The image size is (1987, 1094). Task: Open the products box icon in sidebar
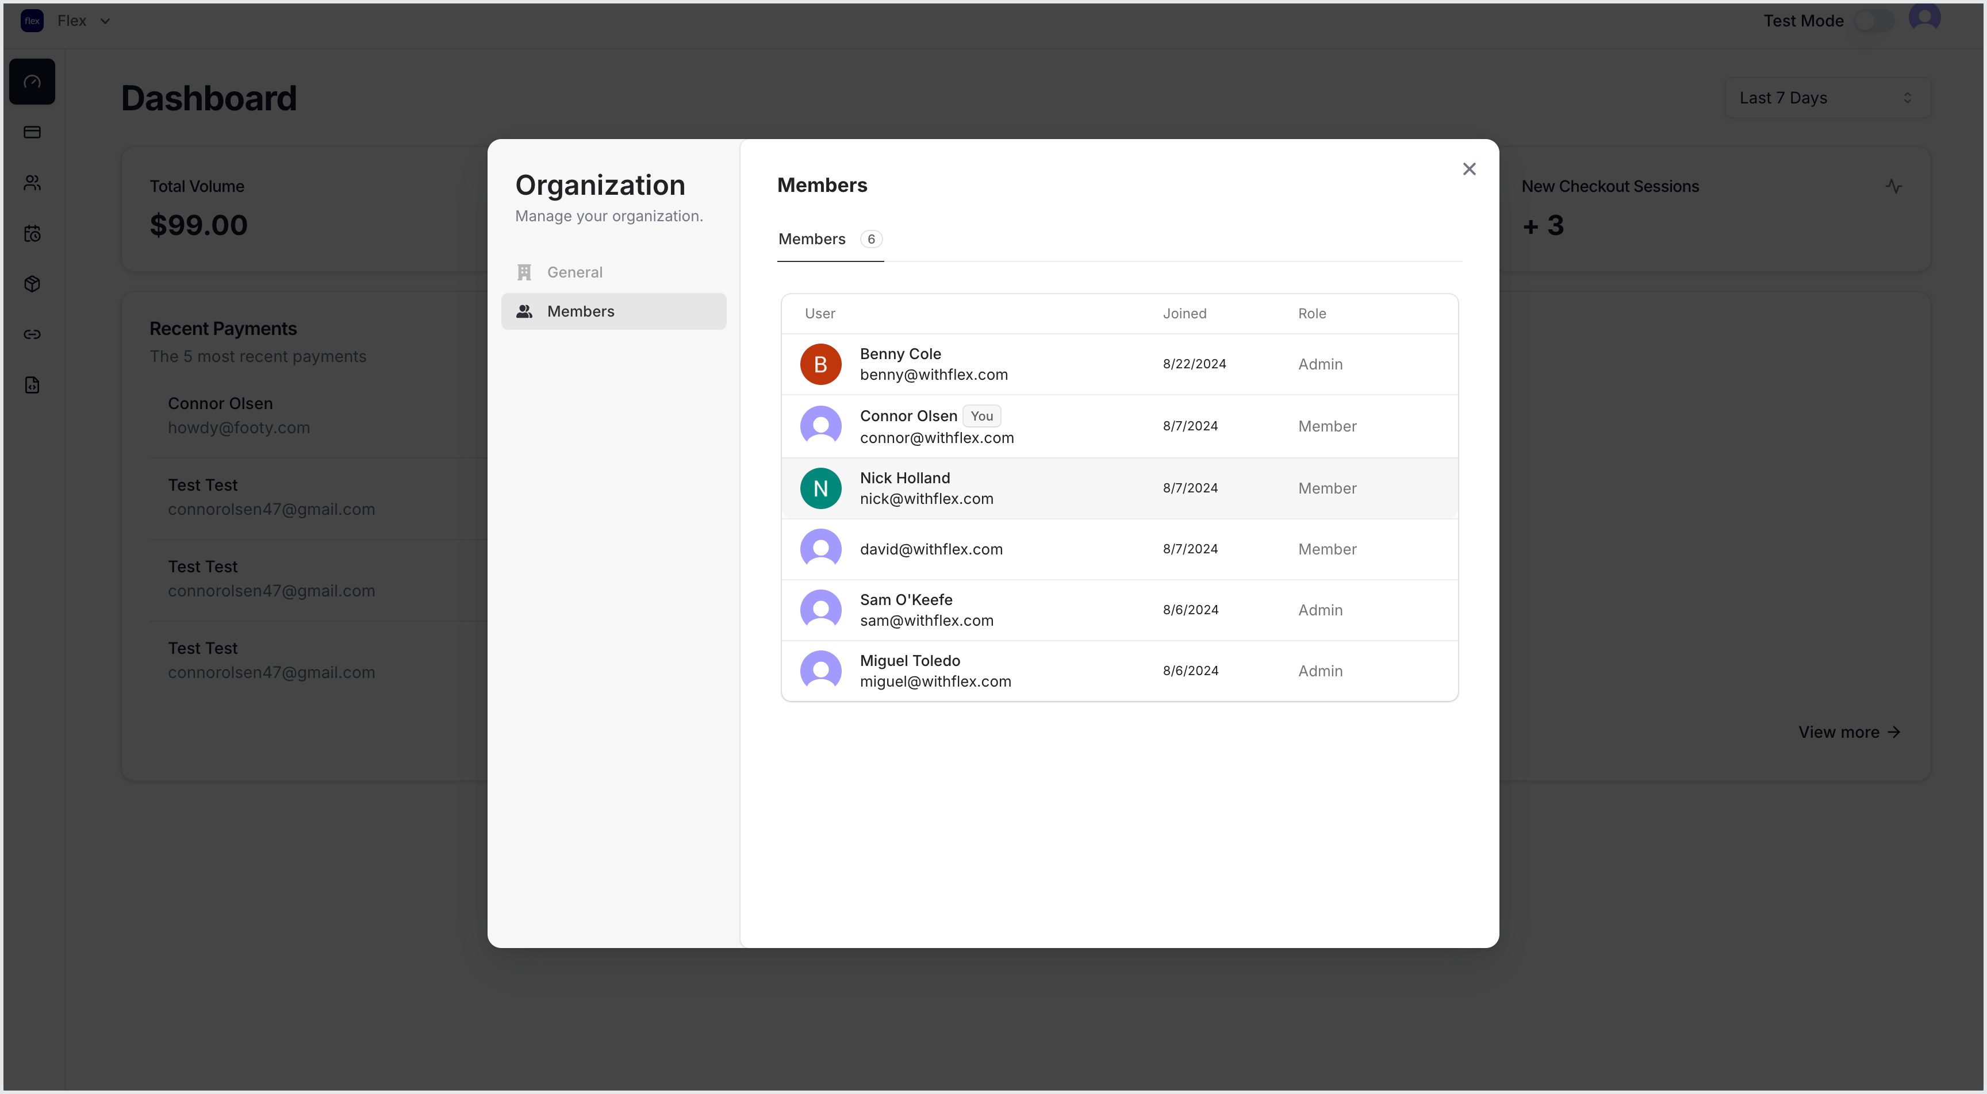point(32,284)
